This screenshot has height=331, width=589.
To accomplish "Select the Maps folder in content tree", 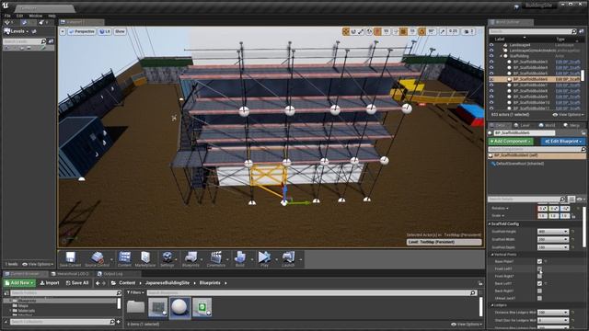I will [x=23, y=306].
